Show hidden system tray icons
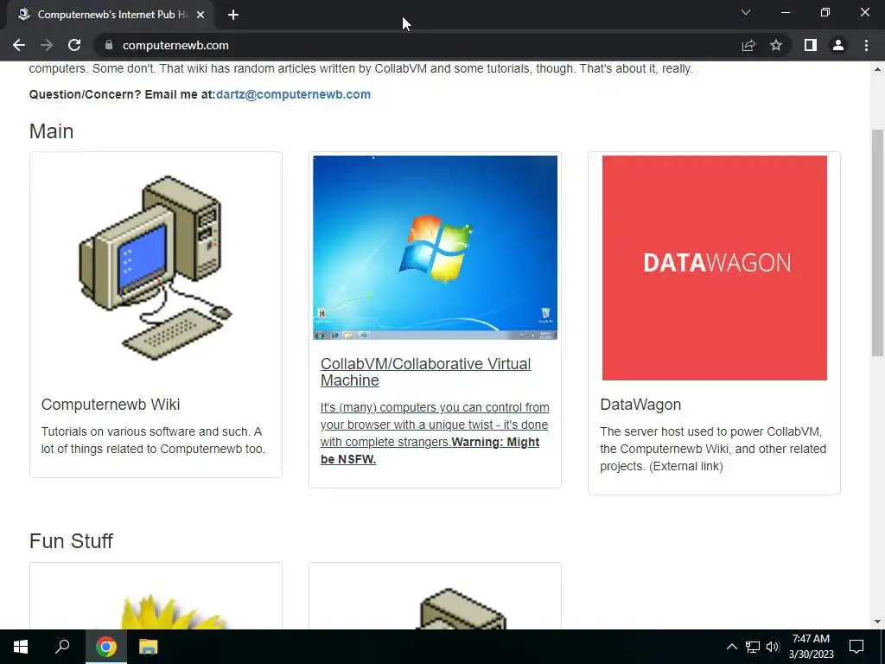 [731, 647]
